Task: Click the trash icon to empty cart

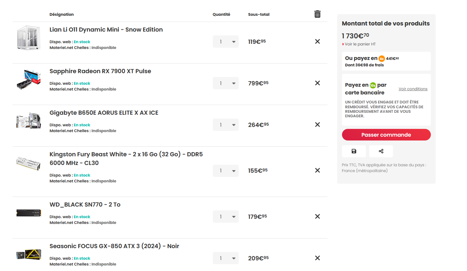Action: pyautogui.click(x=317, y=14)
